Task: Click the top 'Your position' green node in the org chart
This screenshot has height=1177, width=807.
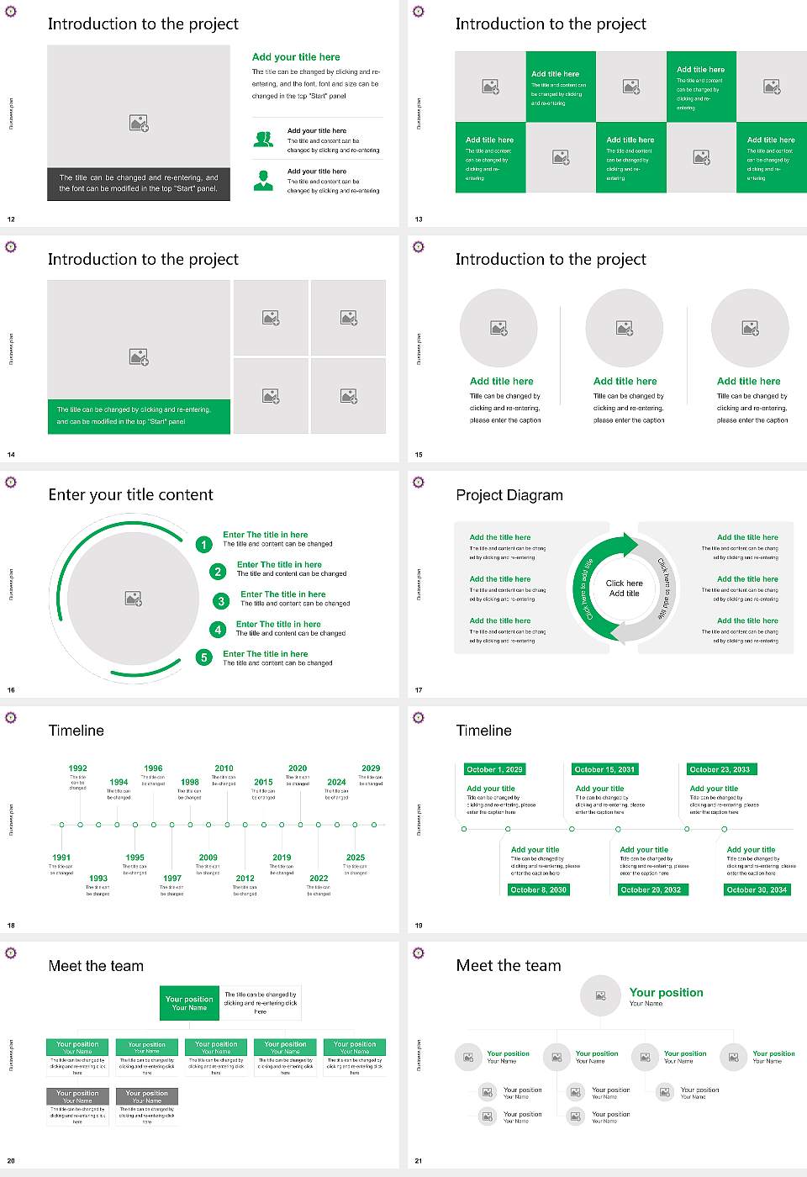Action: 188,1002
